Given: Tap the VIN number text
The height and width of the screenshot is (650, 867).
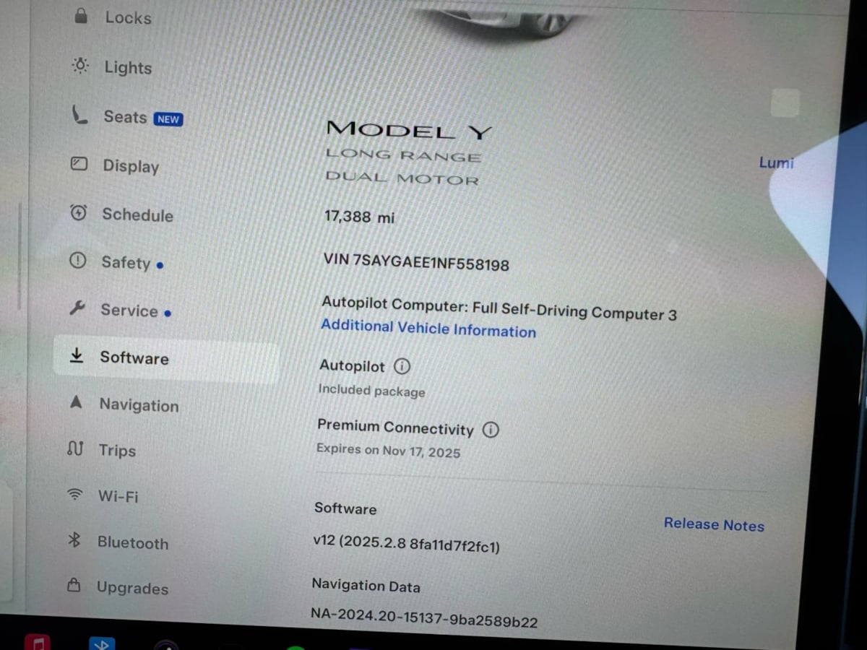Looking at the screenshot, I should [416, 261].
